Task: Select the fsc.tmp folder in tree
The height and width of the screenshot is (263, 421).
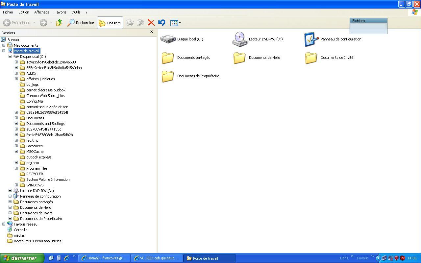Action: click(x=32, y=140)
